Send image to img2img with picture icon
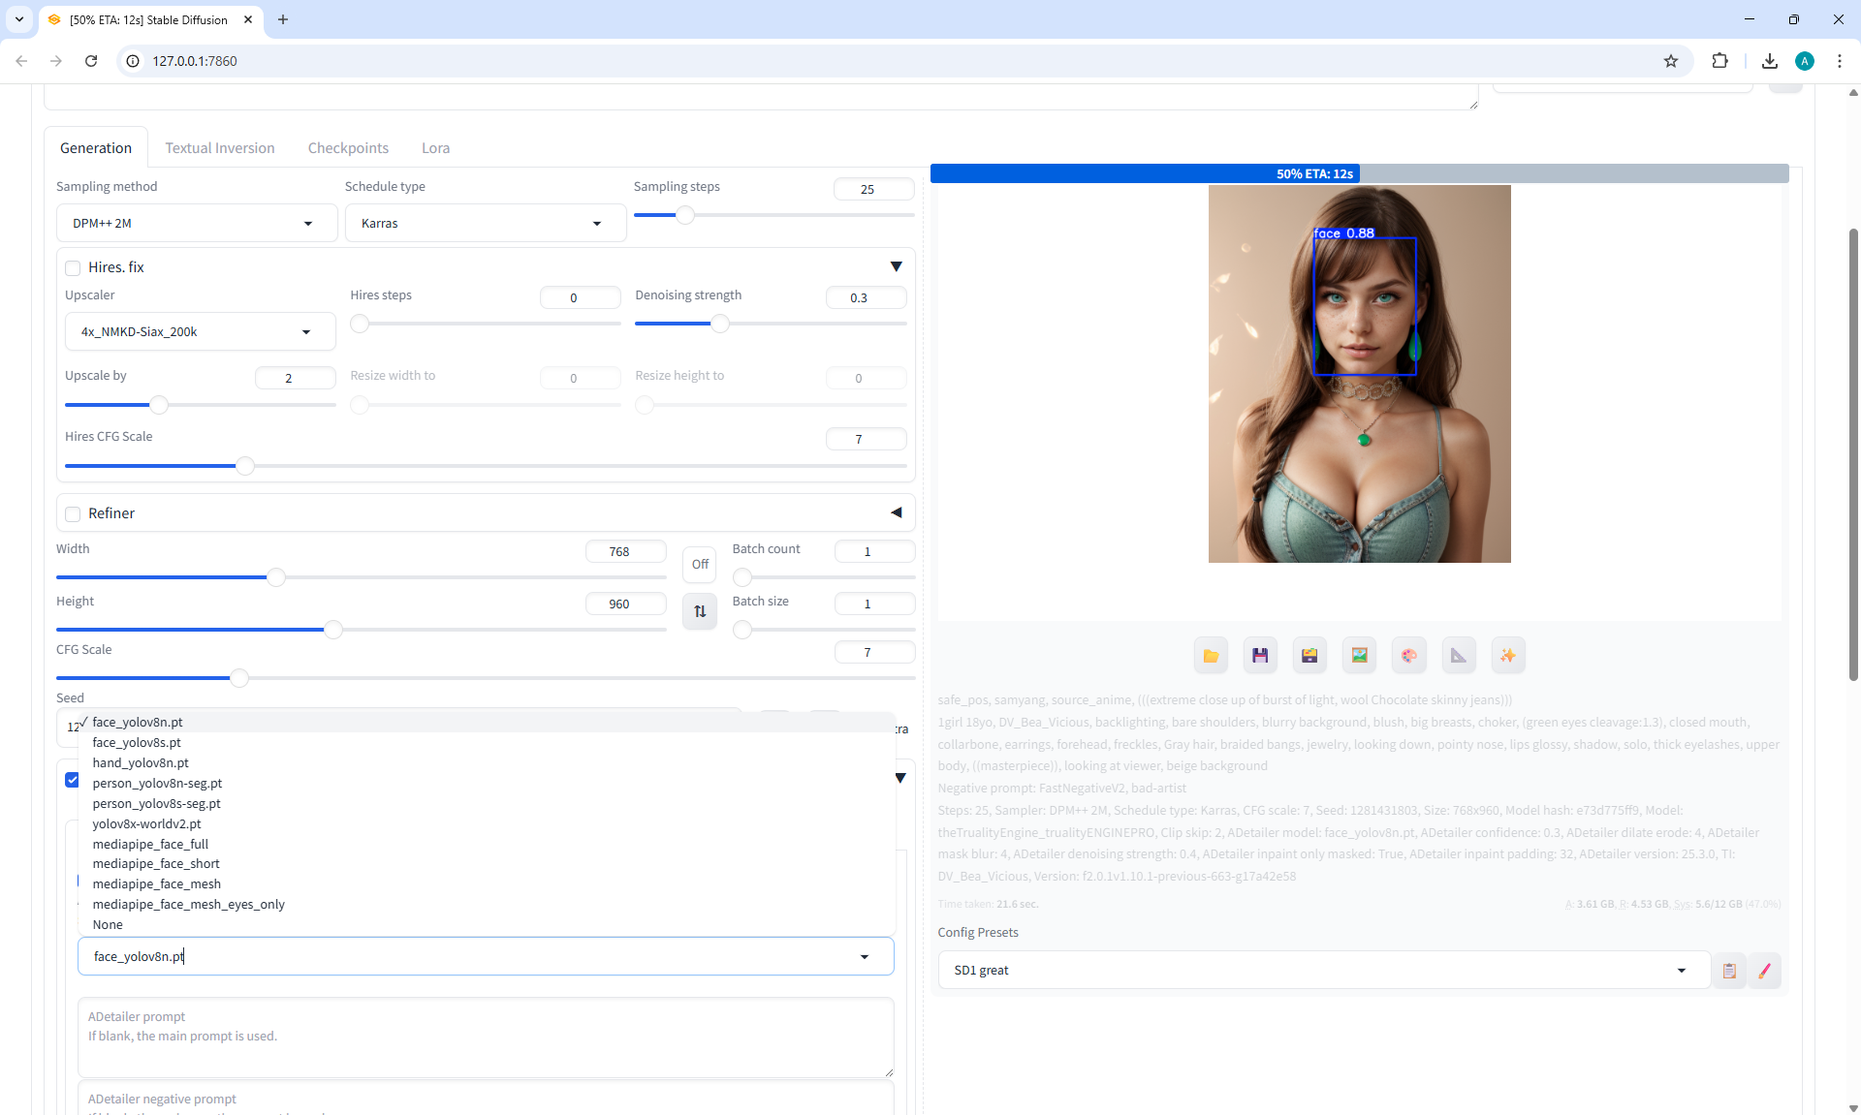Screen dimensions: 1861x1115 [x=1359, y=656]
